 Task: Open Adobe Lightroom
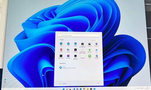(75, 57)
